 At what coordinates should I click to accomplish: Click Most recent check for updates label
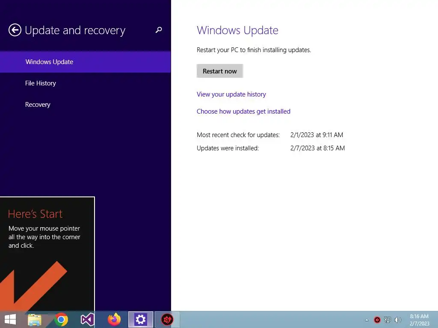coord(238,135)
